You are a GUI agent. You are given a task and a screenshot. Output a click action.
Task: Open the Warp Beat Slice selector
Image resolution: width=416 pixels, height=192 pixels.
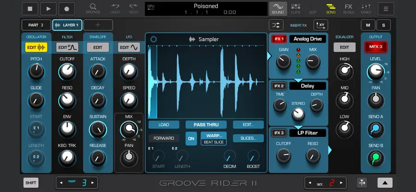pyautogui.click(x=214, y=138)
